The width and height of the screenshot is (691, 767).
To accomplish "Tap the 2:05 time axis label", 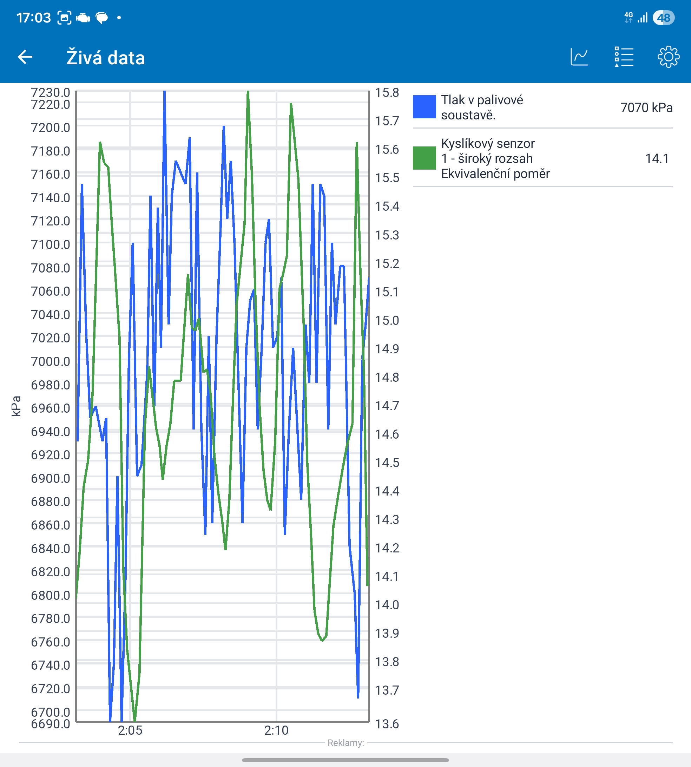I will pyautogui.click(x=130, y=730).
